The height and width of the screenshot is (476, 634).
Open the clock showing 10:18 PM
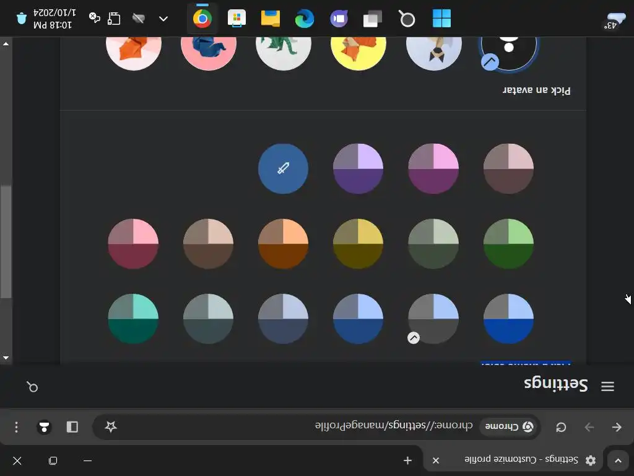[54, 19]
